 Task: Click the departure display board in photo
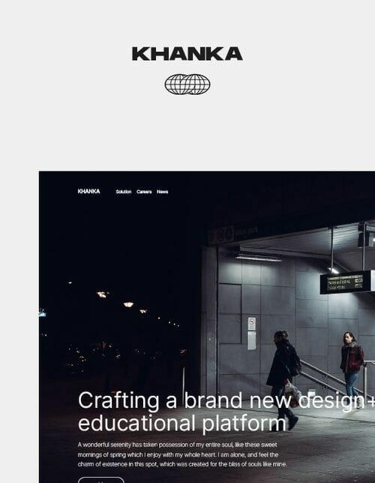point(346,282)
